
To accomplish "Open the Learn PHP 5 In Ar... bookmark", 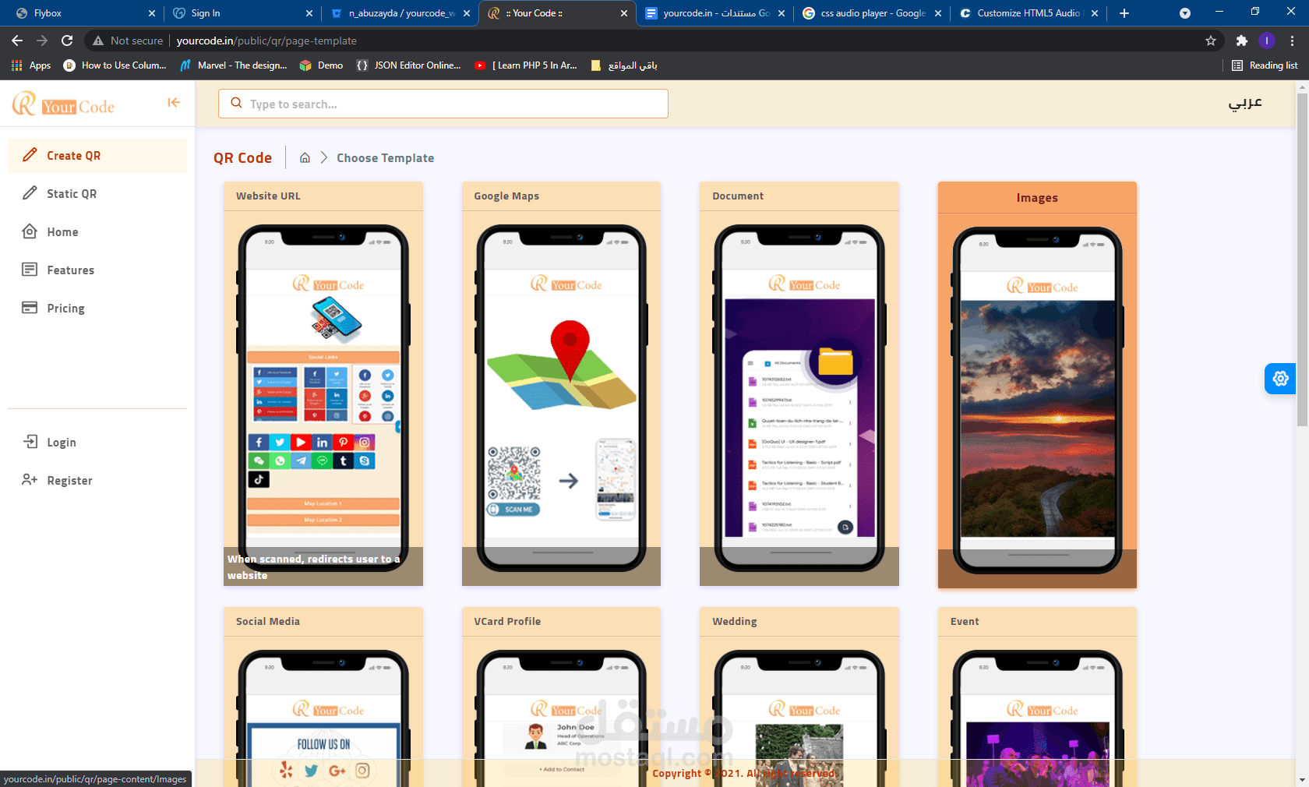I will [x=526, y=65].
